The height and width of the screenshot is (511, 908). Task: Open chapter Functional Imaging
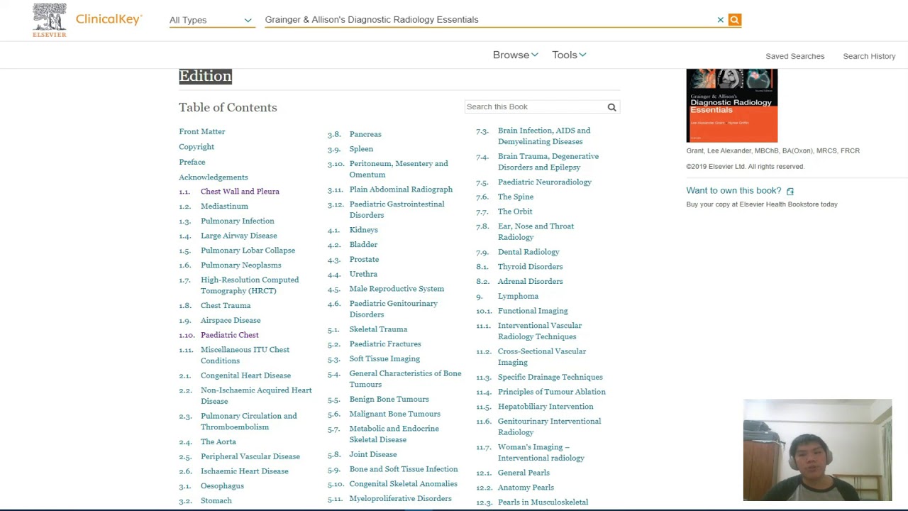pos(533,311)
